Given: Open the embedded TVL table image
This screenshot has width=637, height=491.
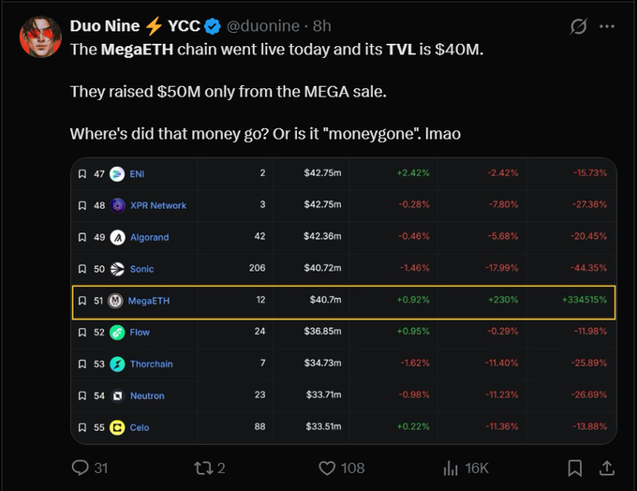Looking at the screenshot, I should (343, 300).
